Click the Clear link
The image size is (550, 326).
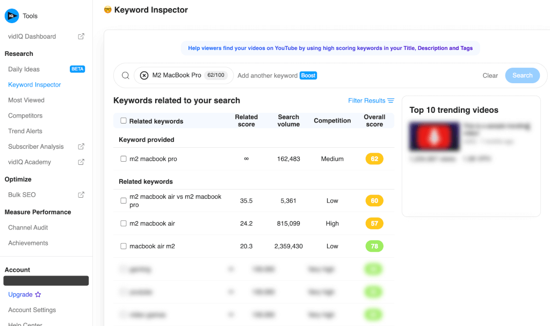[x=490, y=76]
